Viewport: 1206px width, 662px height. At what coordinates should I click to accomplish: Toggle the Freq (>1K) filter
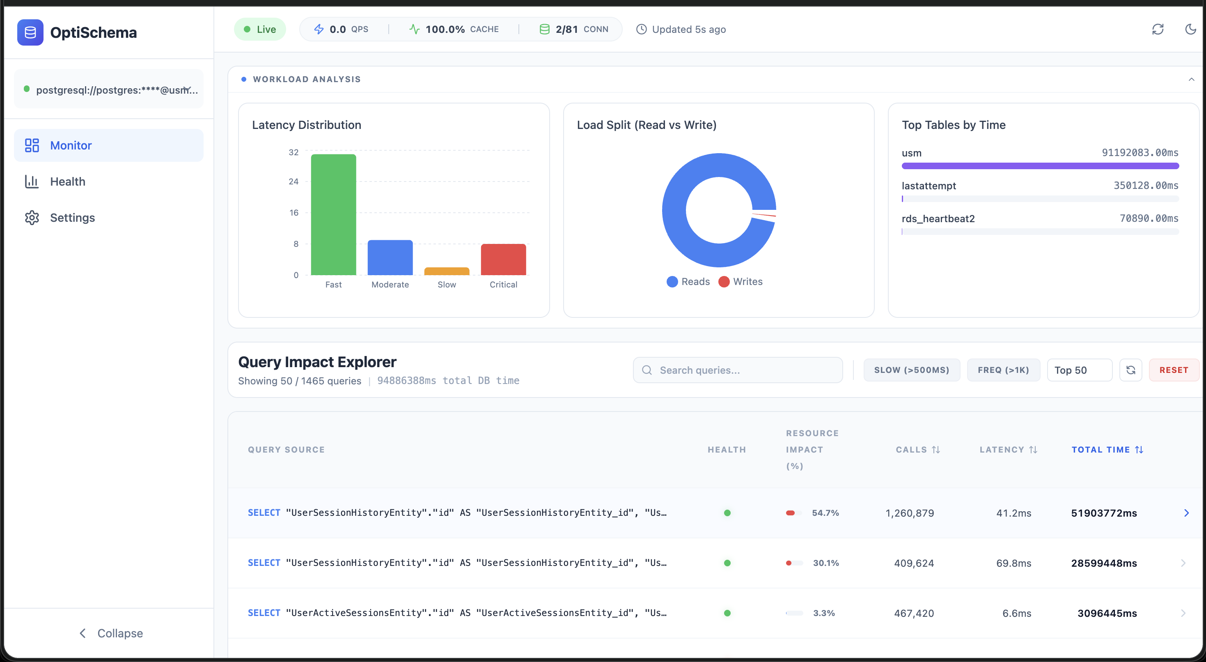1003,370
